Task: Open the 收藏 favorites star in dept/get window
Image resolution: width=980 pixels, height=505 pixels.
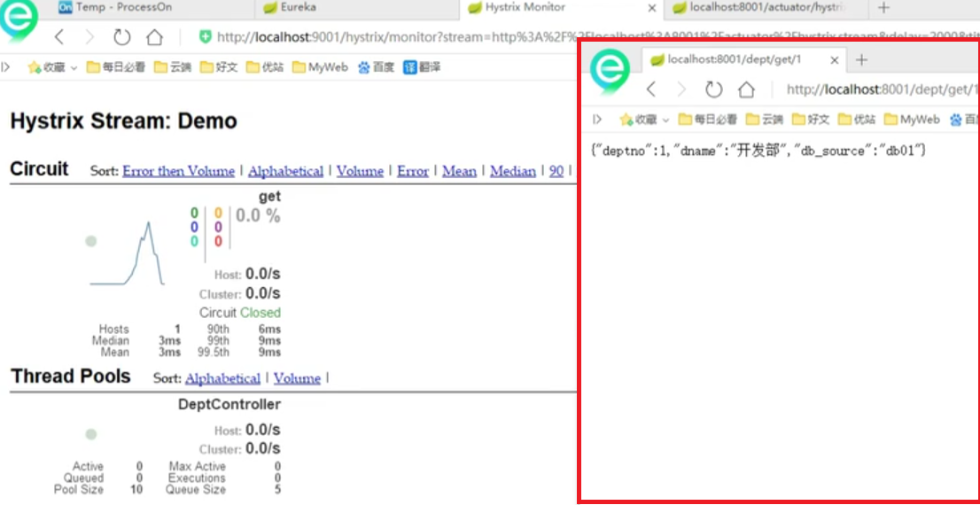Action: tap(638, 120)
